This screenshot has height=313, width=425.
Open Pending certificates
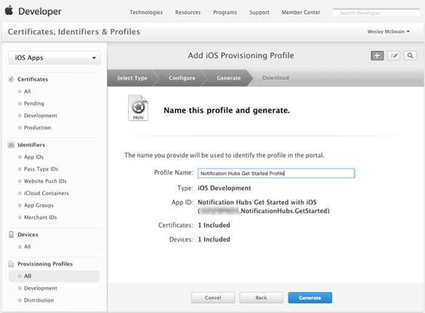(x=34, y=103)
